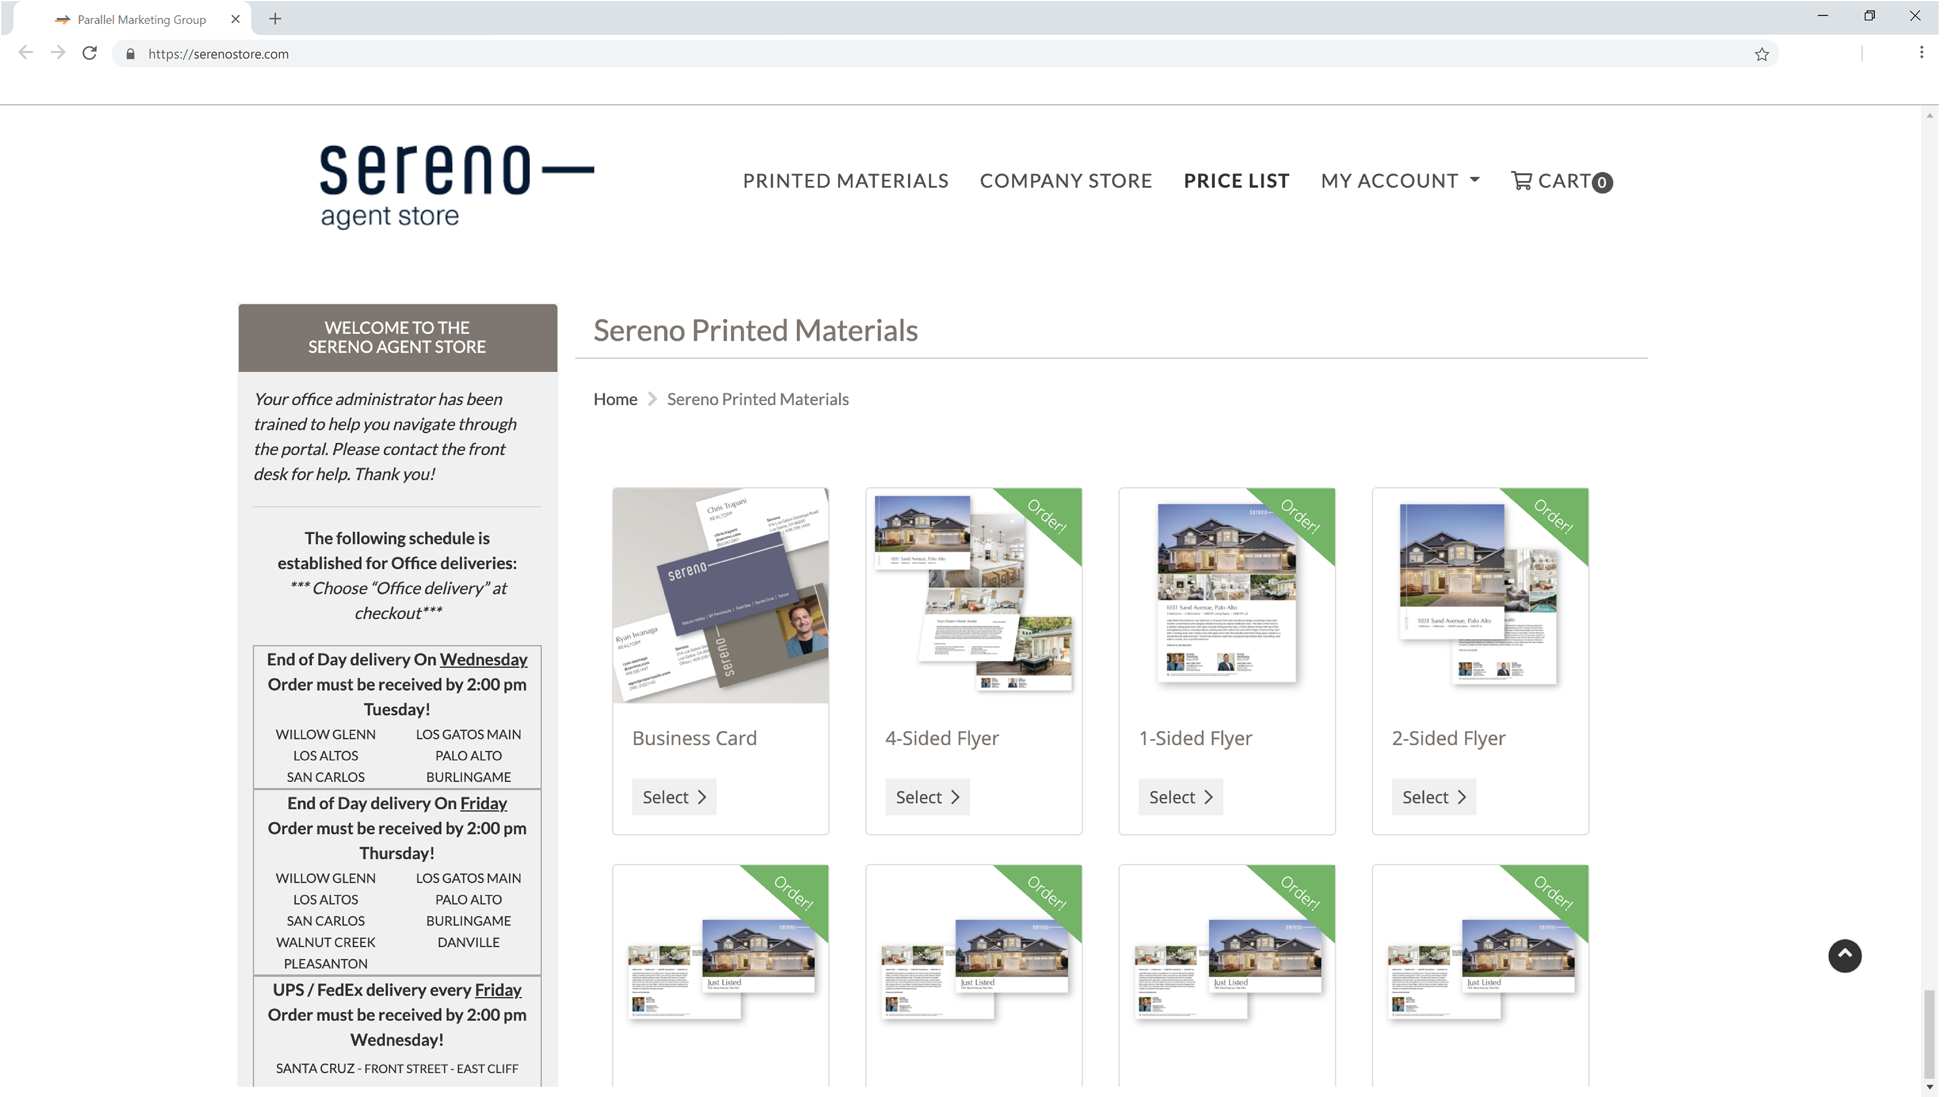The image size is (1951, 1097).
Task: Open the Parallel Marketing Group tab
Action: click(142, 20)
